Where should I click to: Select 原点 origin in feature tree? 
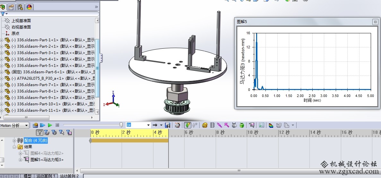[x=15, y=34]
